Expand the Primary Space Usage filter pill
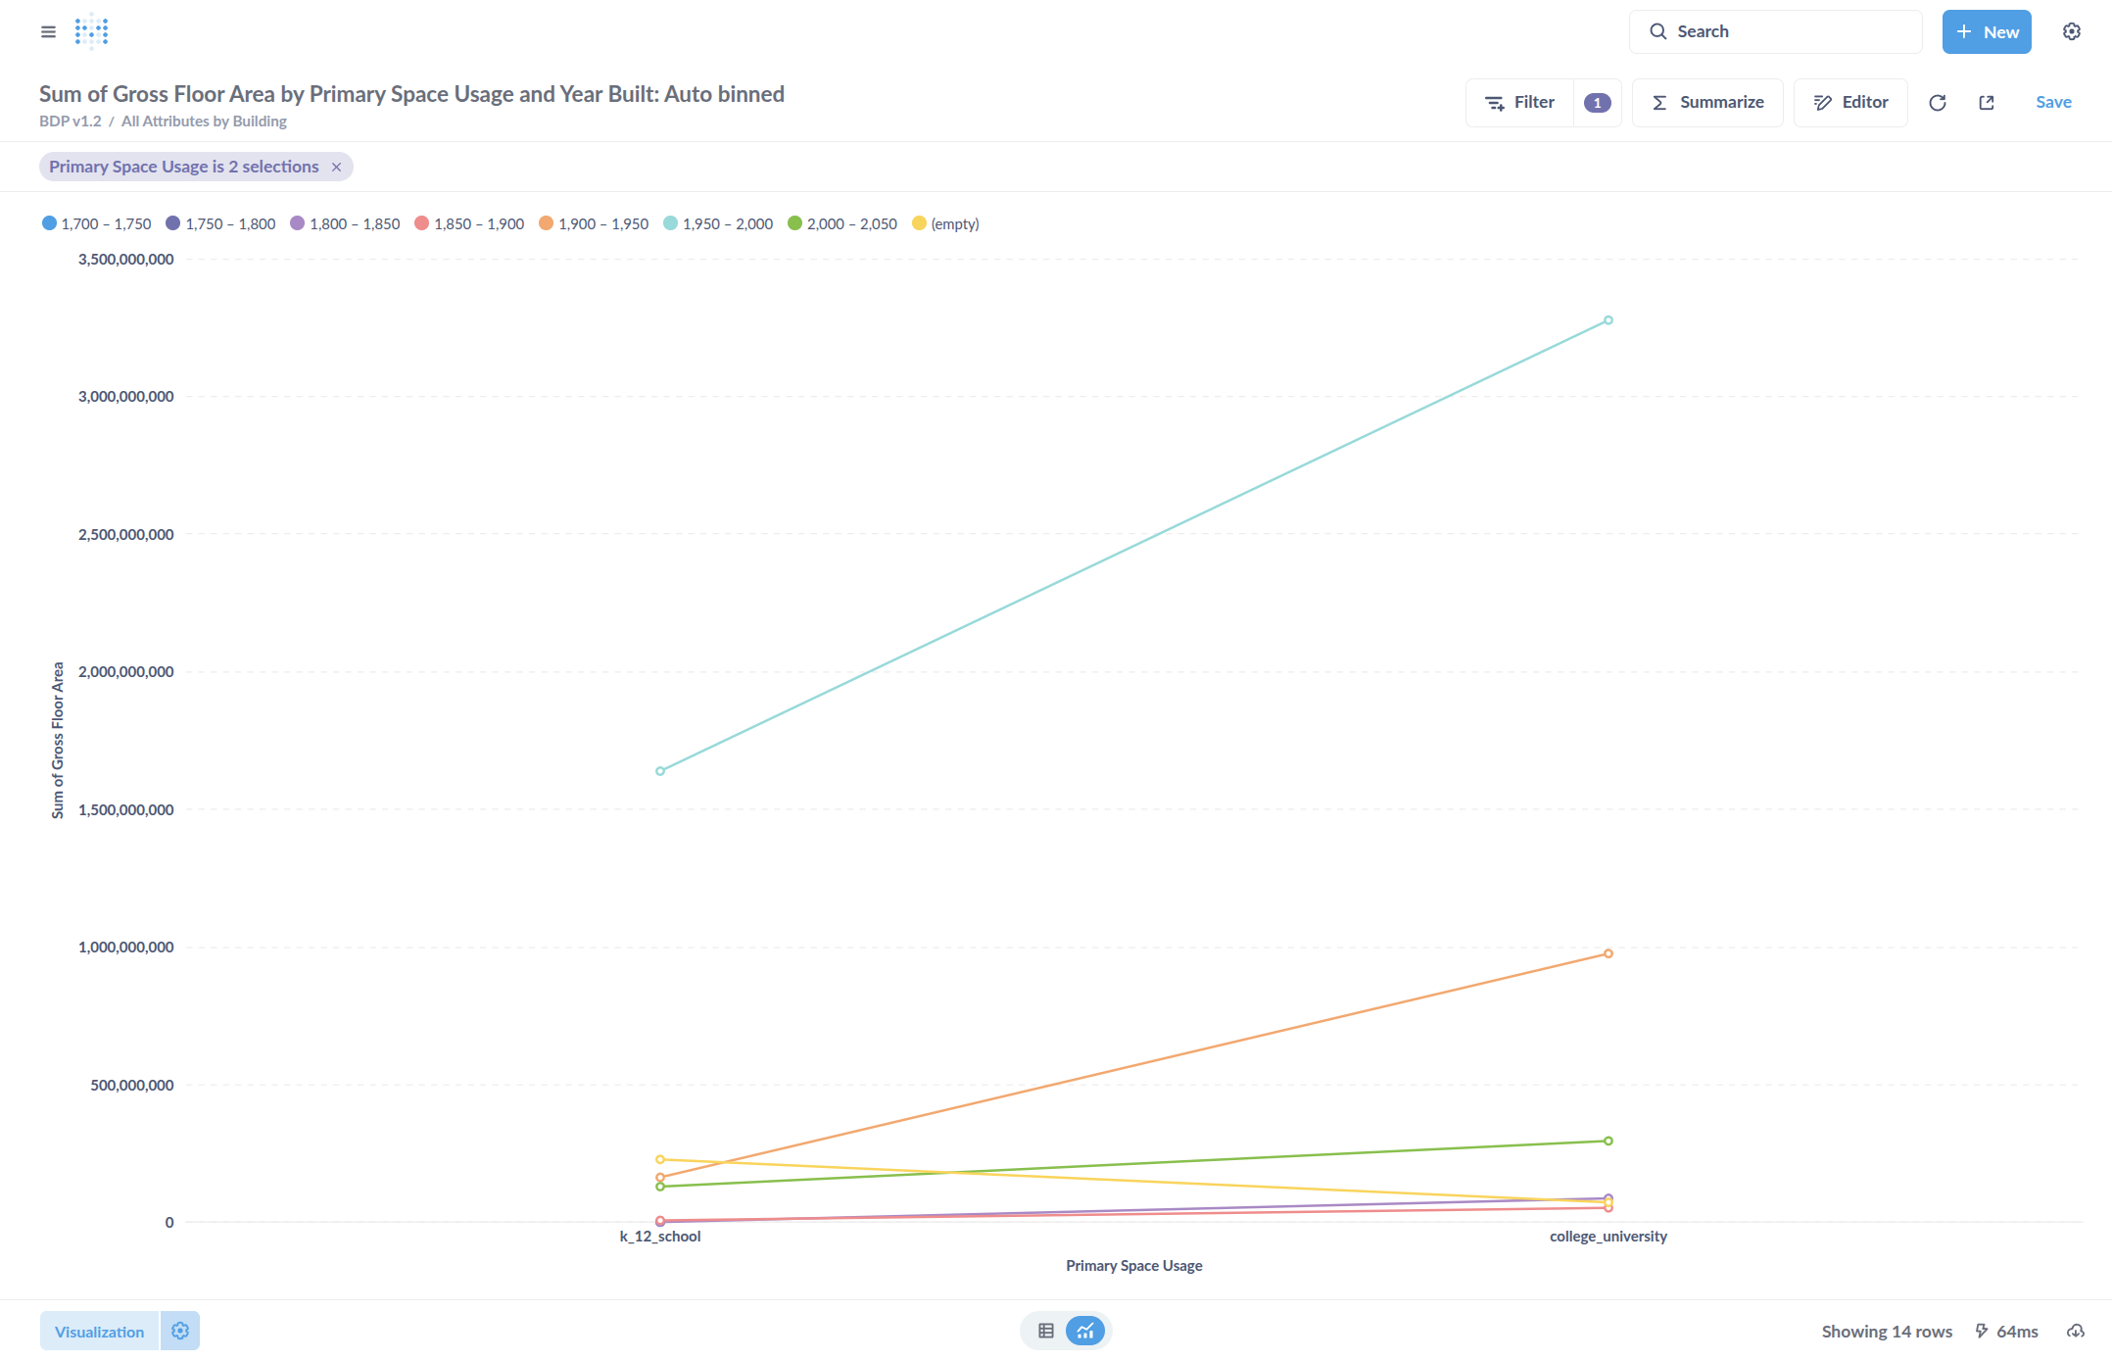The width and height of the screenshot is (2112, 1361). point(183,167)
